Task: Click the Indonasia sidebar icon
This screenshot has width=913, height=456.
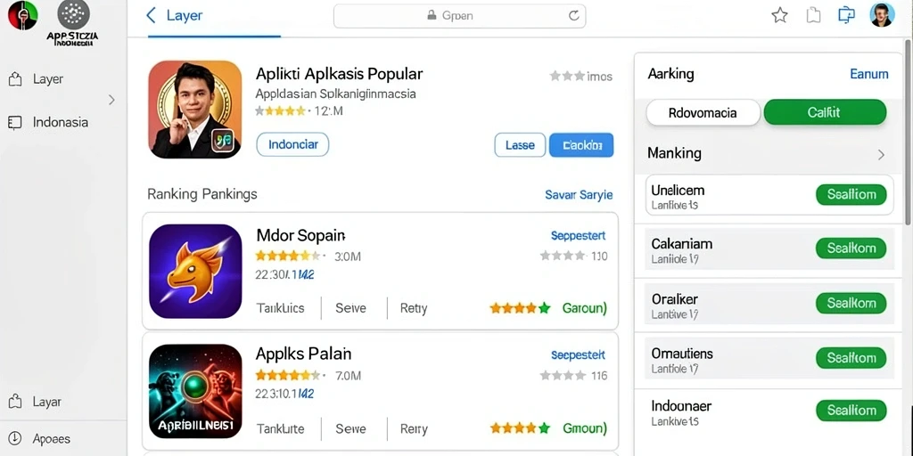Action: pyautogui.click(x=14, y=122)
